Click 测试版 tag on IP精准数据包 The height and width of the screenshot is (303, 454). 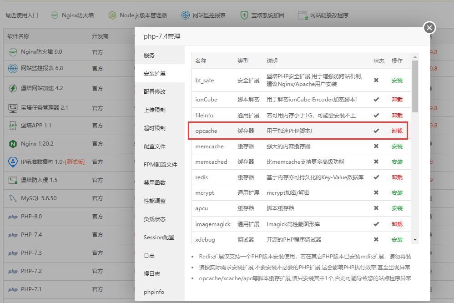pyautogui.click(x=75, y=162)
